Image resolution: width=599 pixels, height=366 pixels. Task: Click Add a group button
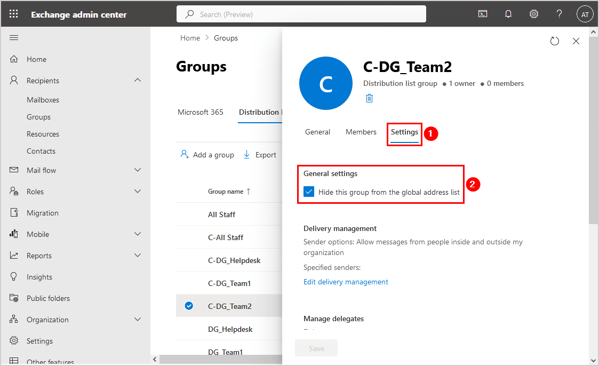click(207, 155)
